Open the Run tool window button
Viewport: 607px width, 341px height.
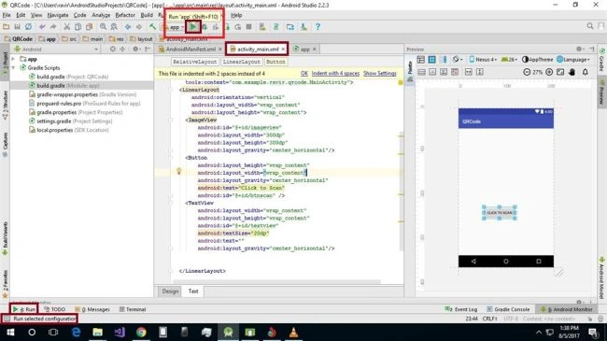(x=24, y=309)
